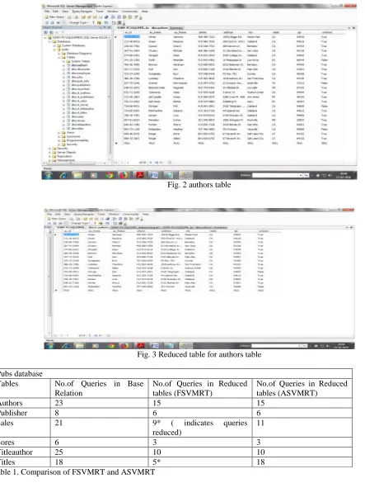Click the phone column header in Fig. 2
Screen dimensions: 365x483
203,32
